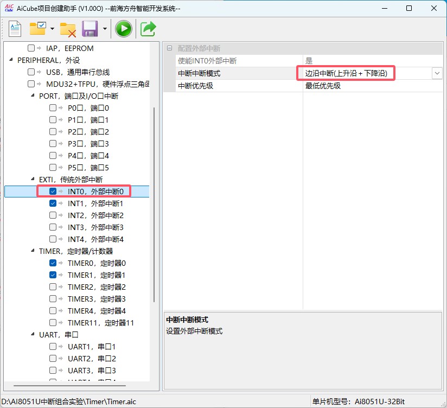
Task: Select P4口, 端口4 tree item
Action: (x=88, y=156)
